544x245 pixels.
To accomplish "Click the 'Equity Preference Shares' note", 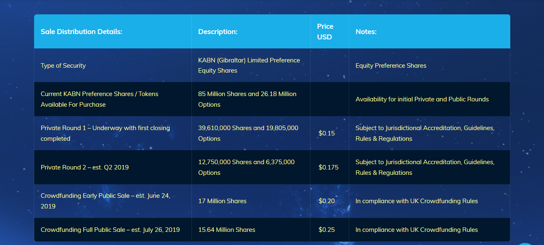I will [391, 66].
